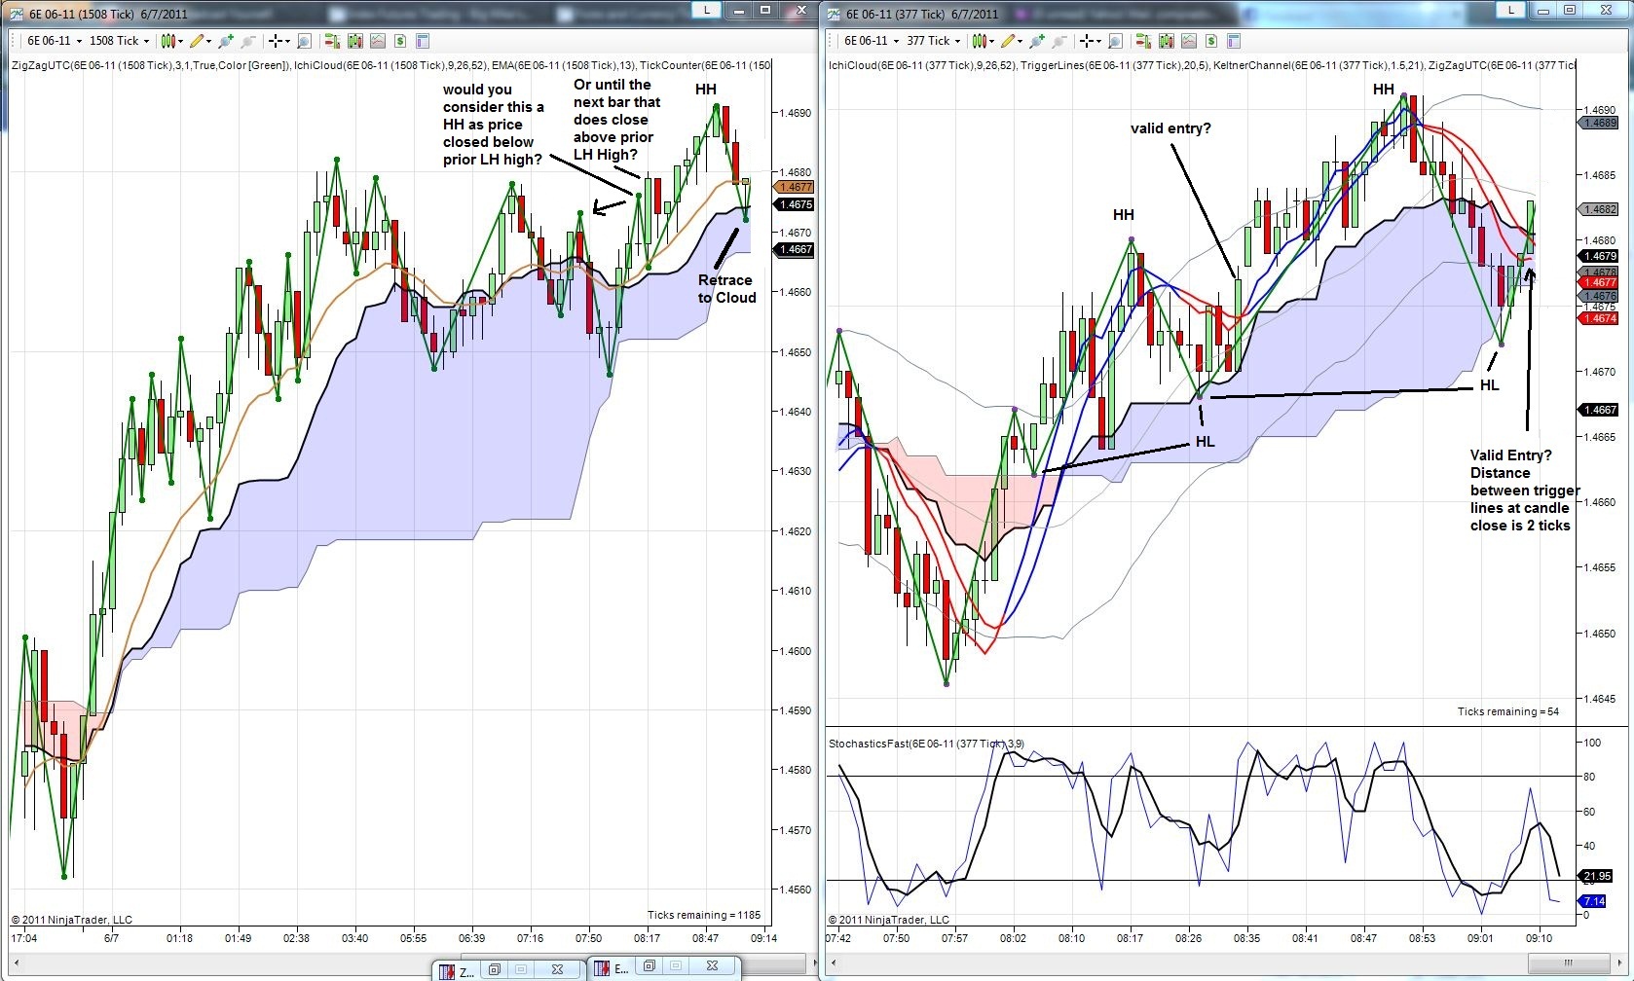Click the gray 1.4682 price marker
Image resolution: width=1634 pixels, height=981 pixels.
[1598, 209]
